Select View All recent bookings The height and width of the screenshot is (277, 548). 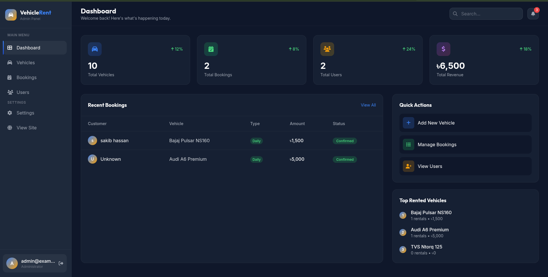tap(368, 105)
